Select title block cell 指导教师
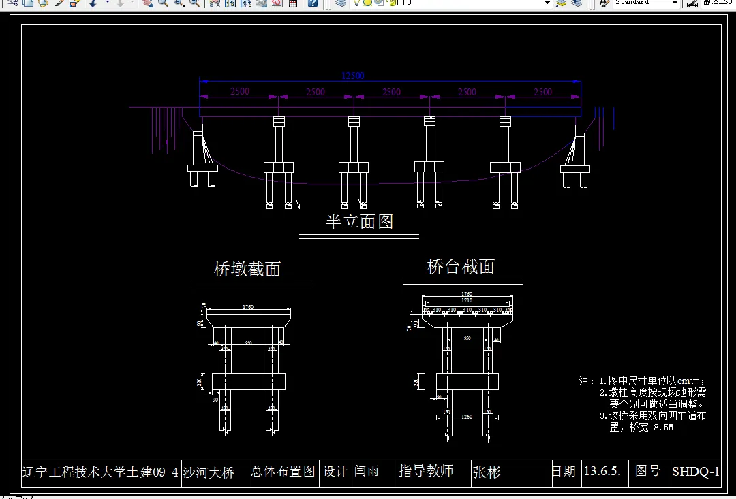The height and width of the screenshot is (499, 736). pos(426,470)
